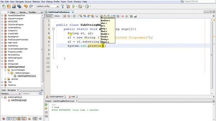This screenshot has width=216, height=121.
Task: Toggle Rectangular Selection in editor toolbar
Action: (96, 16)
